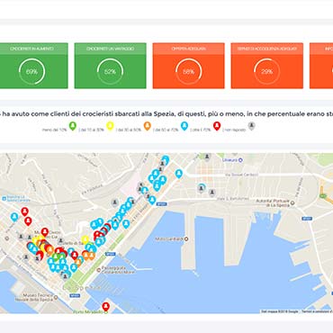Image resolution: width=333 pixels, height=333 pixels.
Task: Open the 'Crocieristi un vantaggio' 52% card
Action: 111,66
